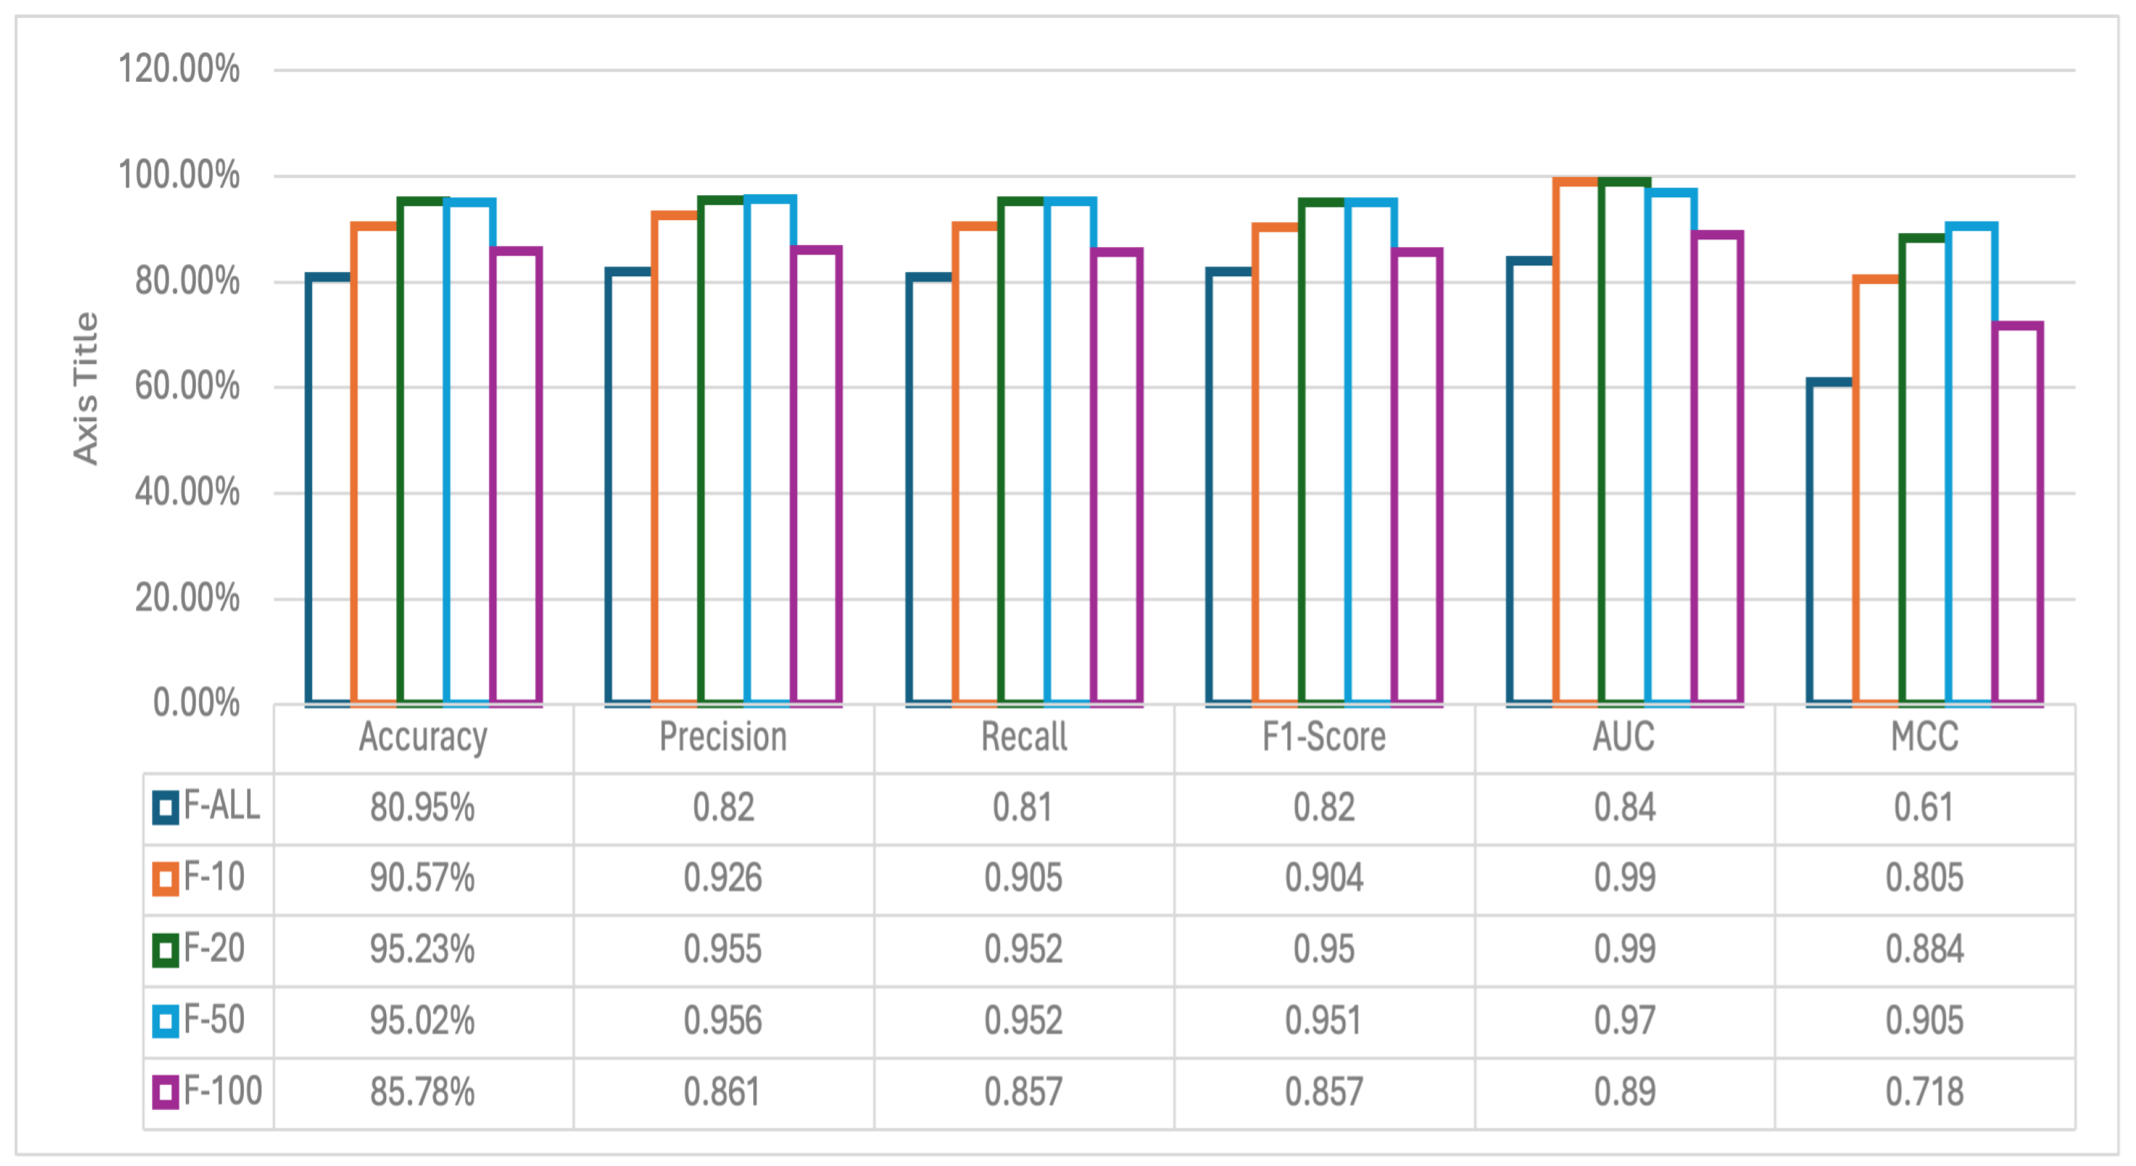Screen dimensions: 2136x1166
Task: Click the F-100 purple legend marker
Action: [x=165, y=1092]
